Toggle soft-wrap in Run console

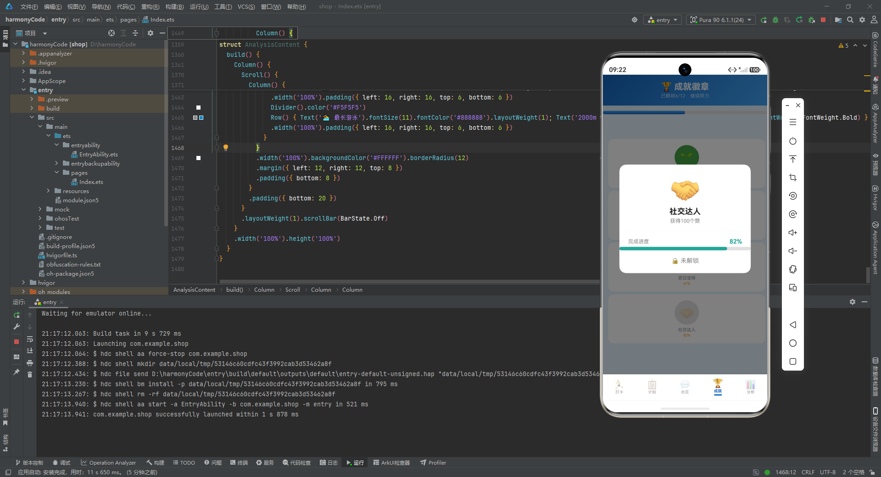(x=30, y=339)
